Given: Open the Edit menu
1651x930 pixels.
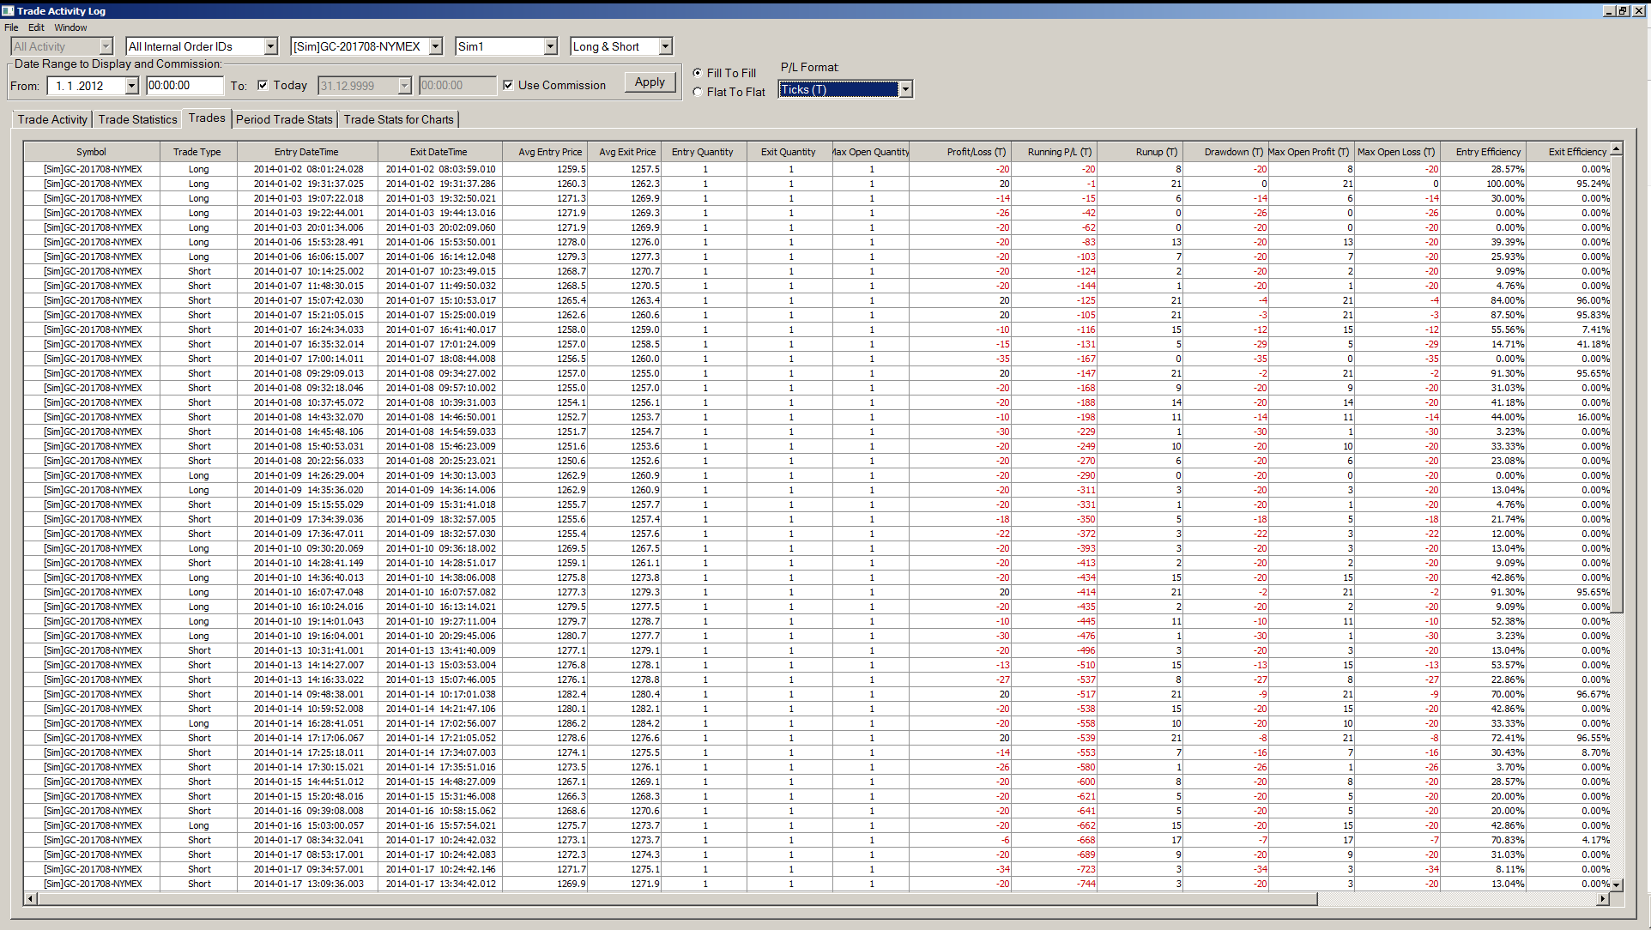Looking at the screenshot, I should click(36, 27).
